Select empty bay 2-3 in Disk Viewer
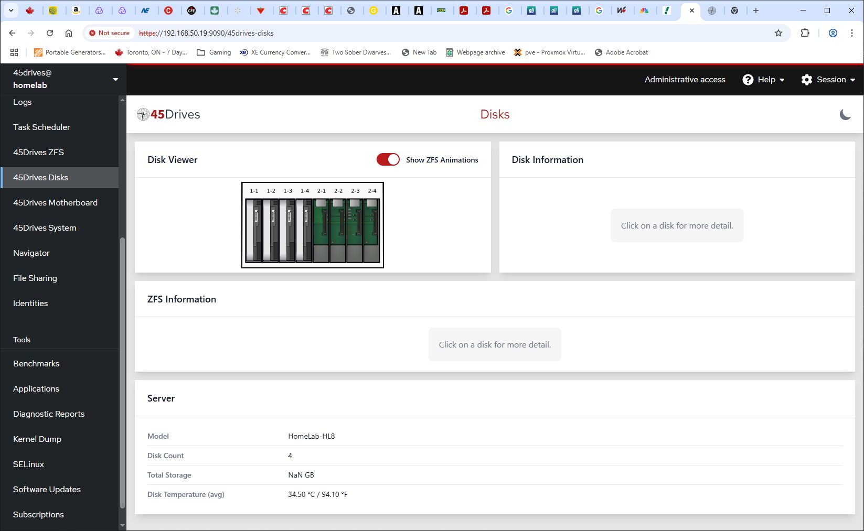 pos(355,230)
